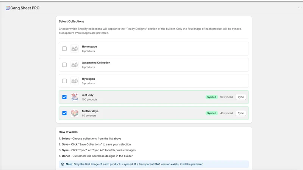Click the Gang Sheet PRO app logo icon
The width and height of the screenshot is (303, 170).
click(8, 8)
